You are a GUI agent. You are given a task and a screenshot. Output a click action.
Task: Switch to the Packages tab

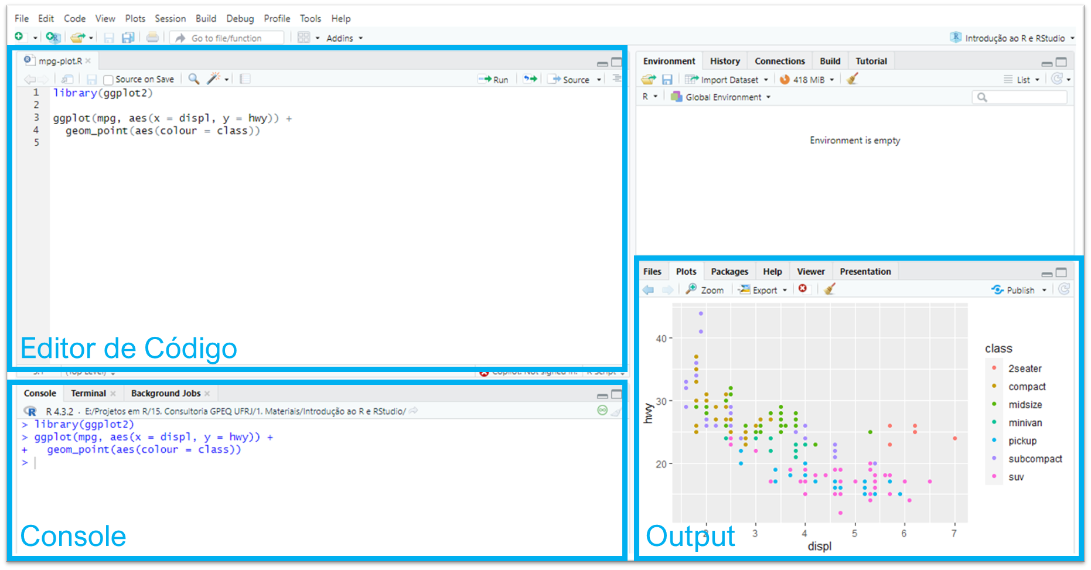coord(729,271)
